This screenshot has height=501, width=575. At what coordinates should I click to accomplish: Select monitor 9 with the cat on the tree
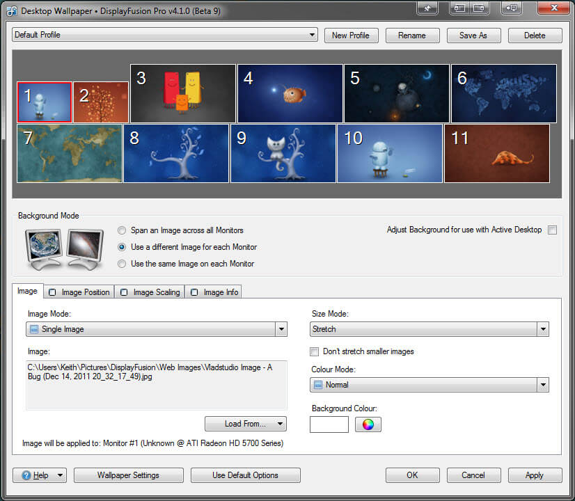click(283, 153)
